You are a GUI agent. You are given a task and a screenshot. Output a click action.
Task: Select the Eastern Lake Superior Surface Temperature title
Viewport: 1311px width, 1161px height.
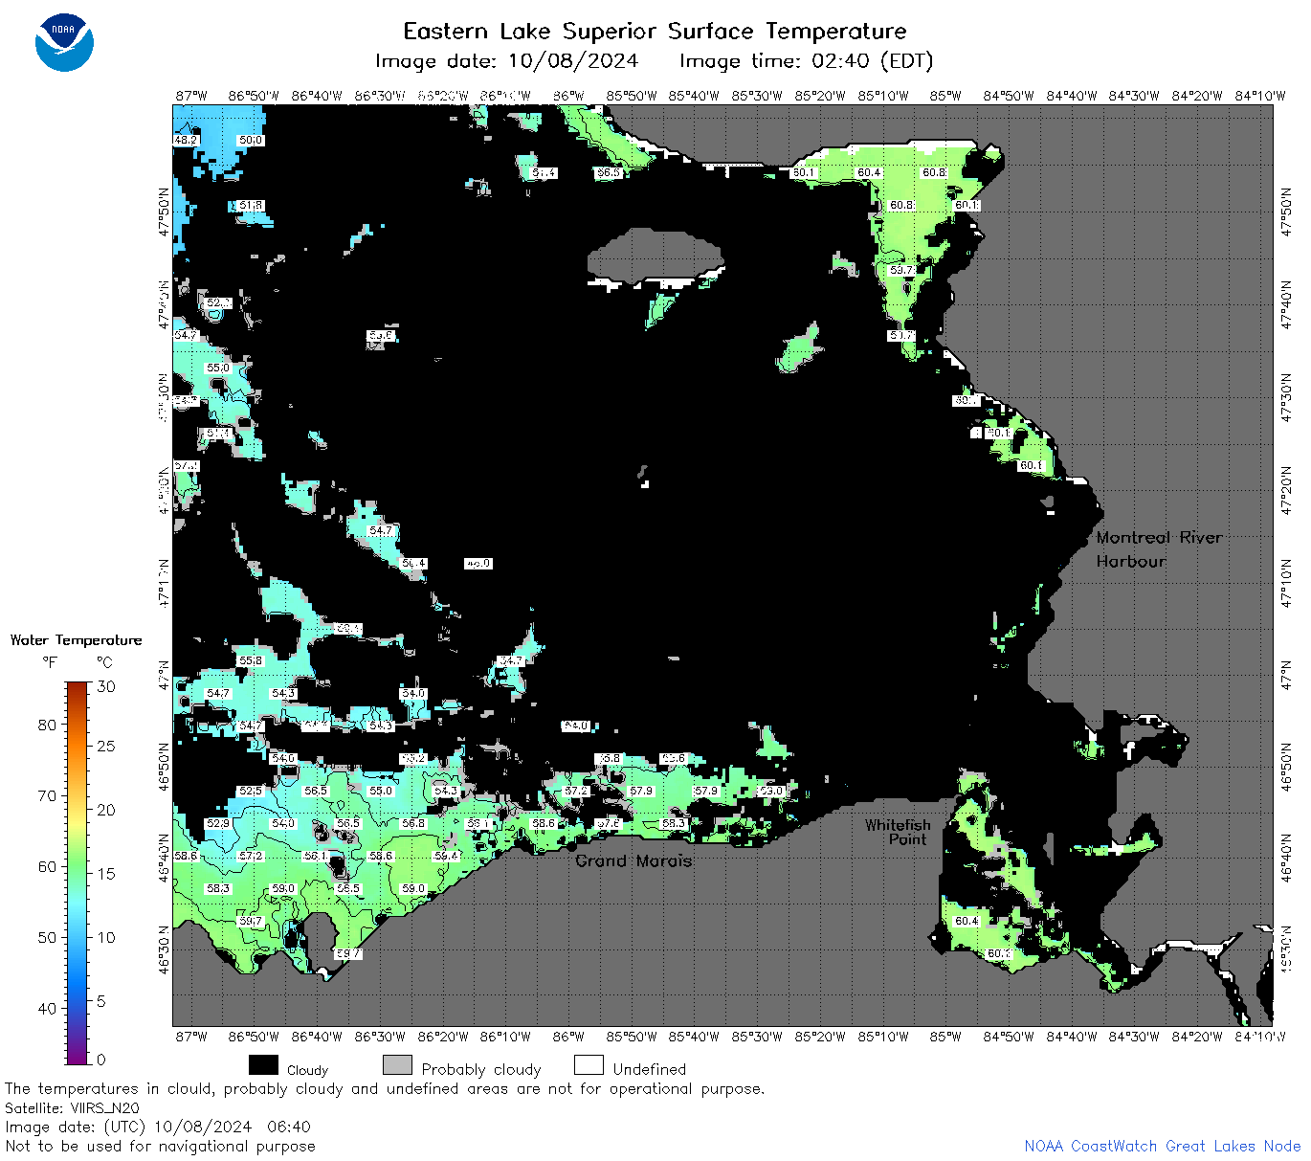655,31
